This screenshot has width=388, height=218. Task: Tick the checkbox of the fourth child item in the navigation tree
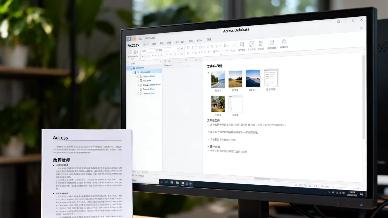point(138,89)
